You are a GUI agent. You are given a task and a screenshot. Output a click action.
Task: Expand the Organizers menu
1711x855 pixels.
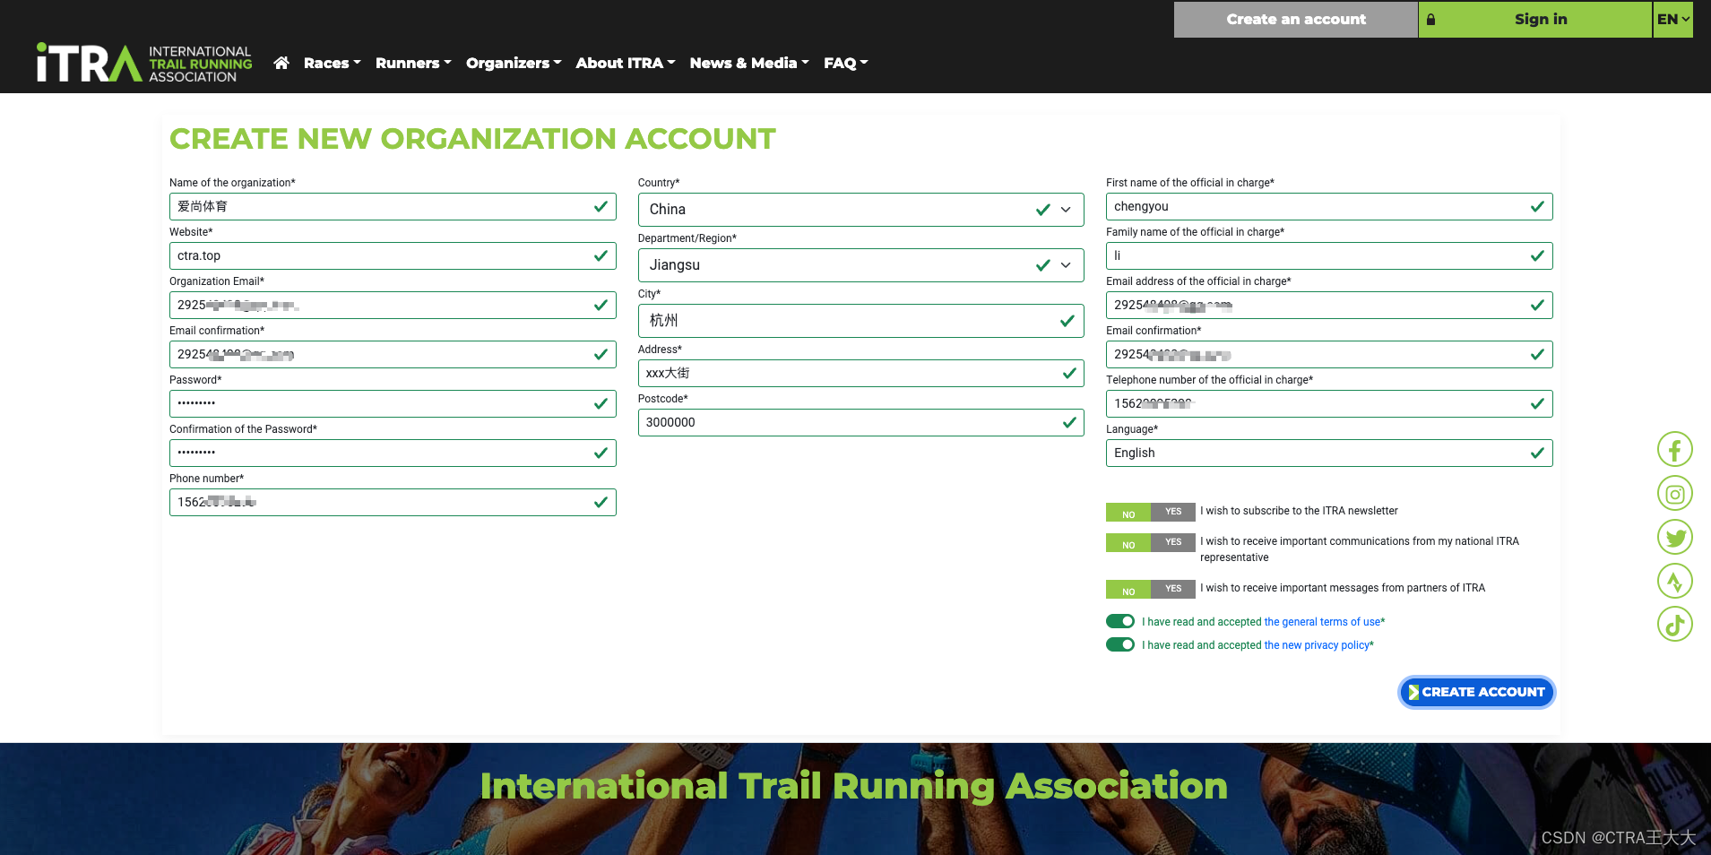coord(514,63)
